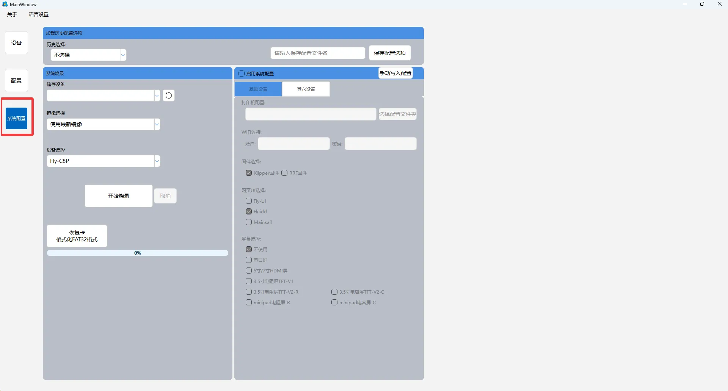Click the config file name input field
The width and height of the screenshot is (728, 391).
(318, 53)
